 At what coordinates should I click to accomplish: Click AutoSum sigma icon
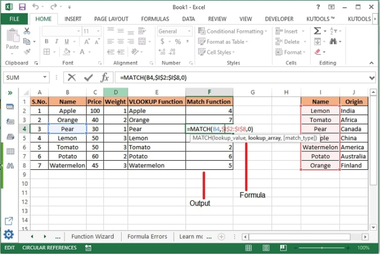click(317, 31)
